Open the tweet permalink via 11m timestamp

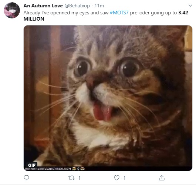coord(99,6)
